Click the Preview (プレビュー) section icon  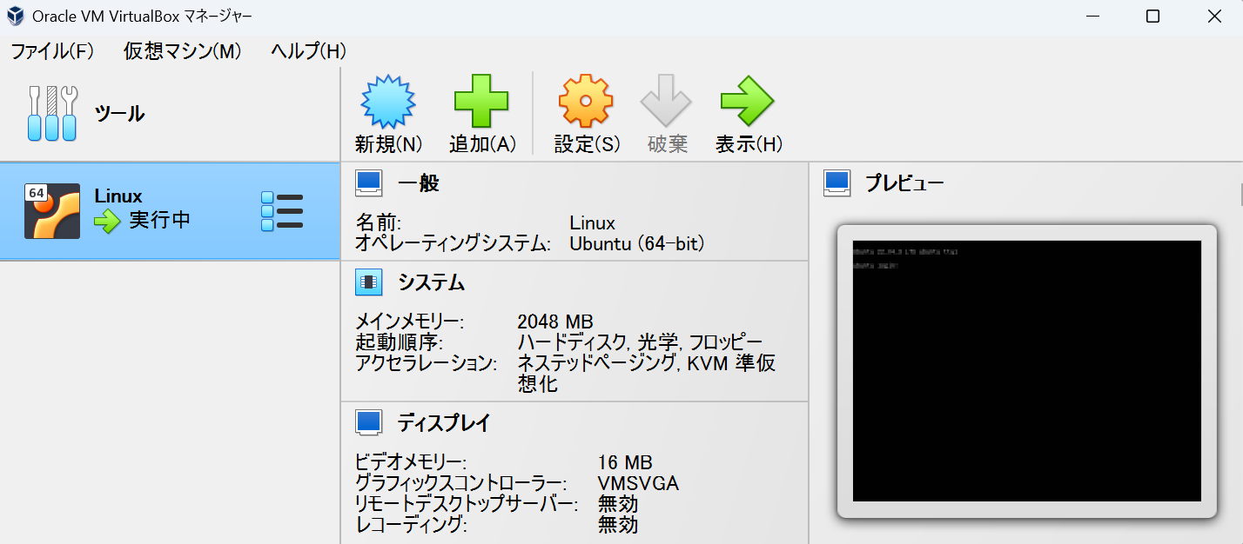tap(837, 183)
